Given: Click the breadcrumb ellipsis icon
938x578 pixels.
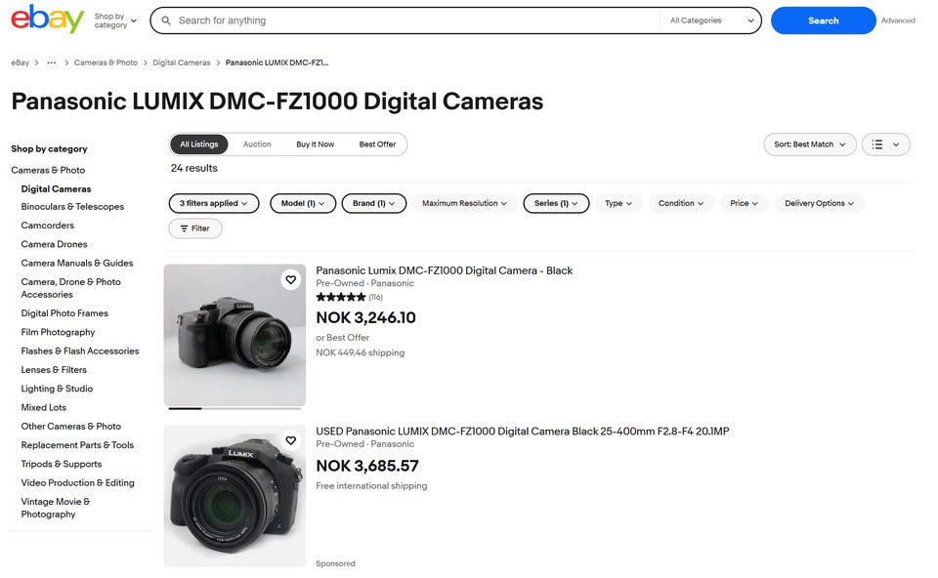Looking at the screenshot, I should (x=52, y=62).
